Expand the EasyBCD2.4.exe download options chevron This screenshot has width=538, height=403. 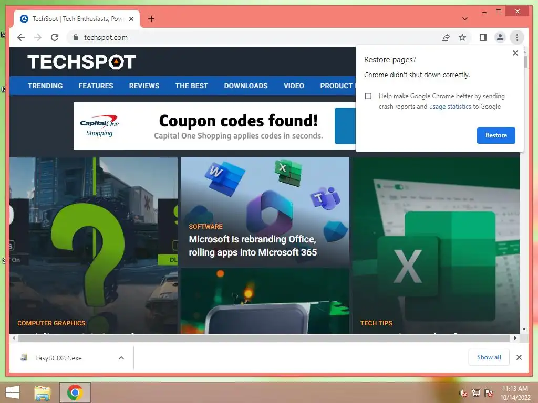(121, 358)
